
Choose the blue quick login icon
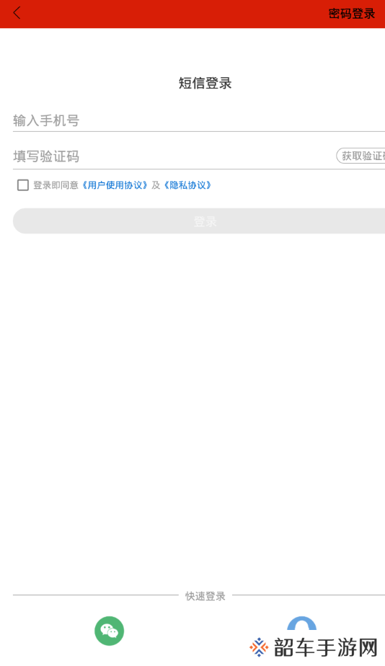tap(301, 623)
